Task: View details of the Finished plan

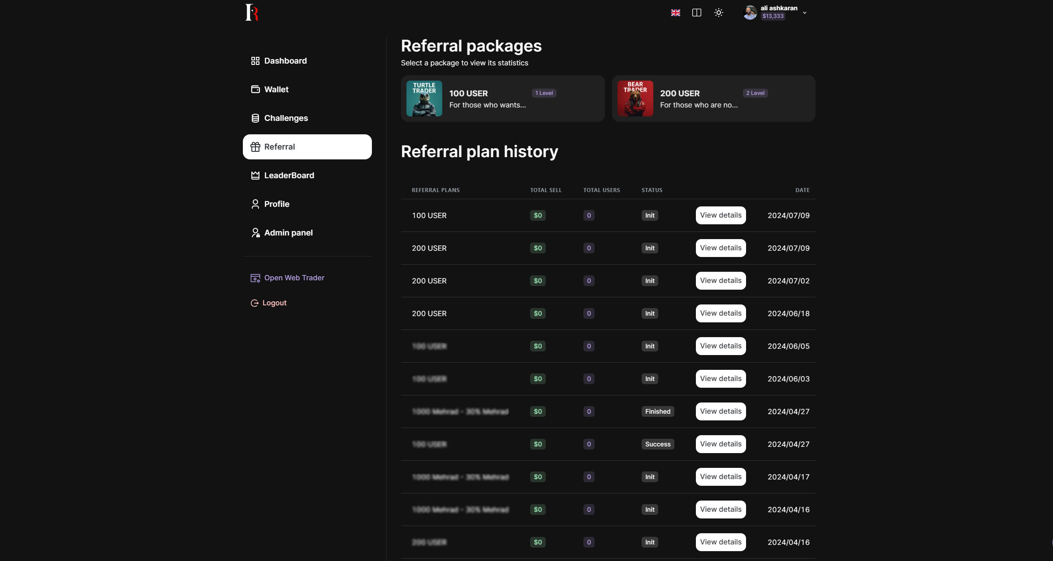Action: [720, 411]
